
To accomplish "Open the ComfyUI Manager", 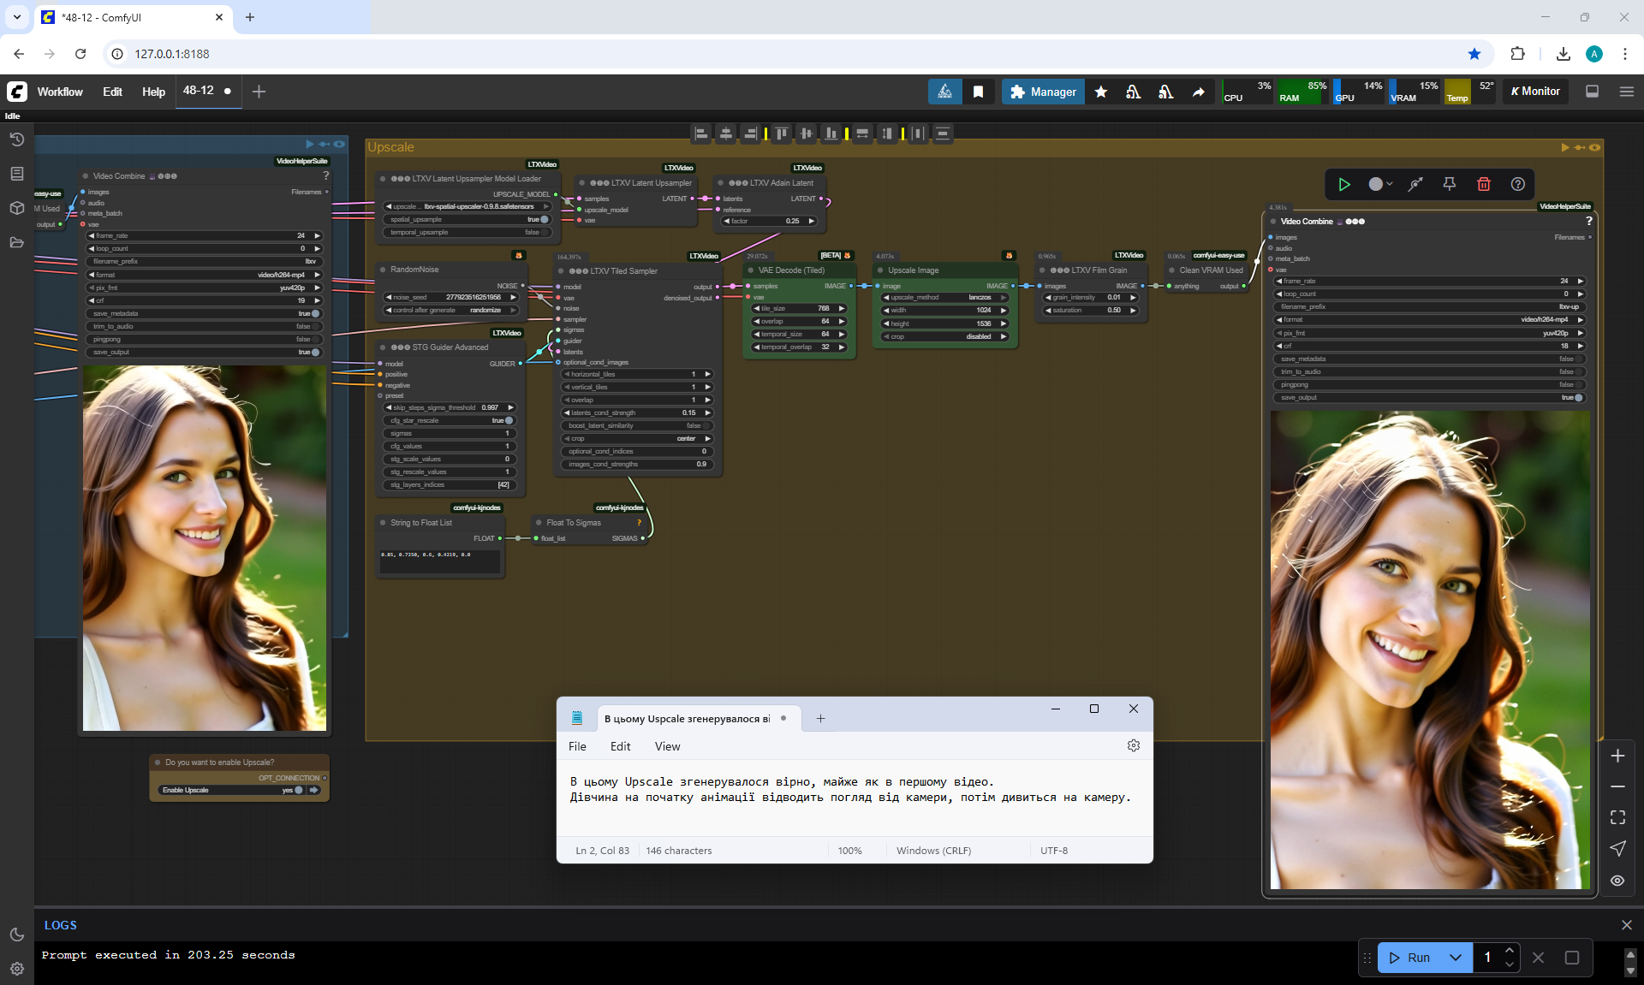I will pyautogui.click(x=1043, y=92).
